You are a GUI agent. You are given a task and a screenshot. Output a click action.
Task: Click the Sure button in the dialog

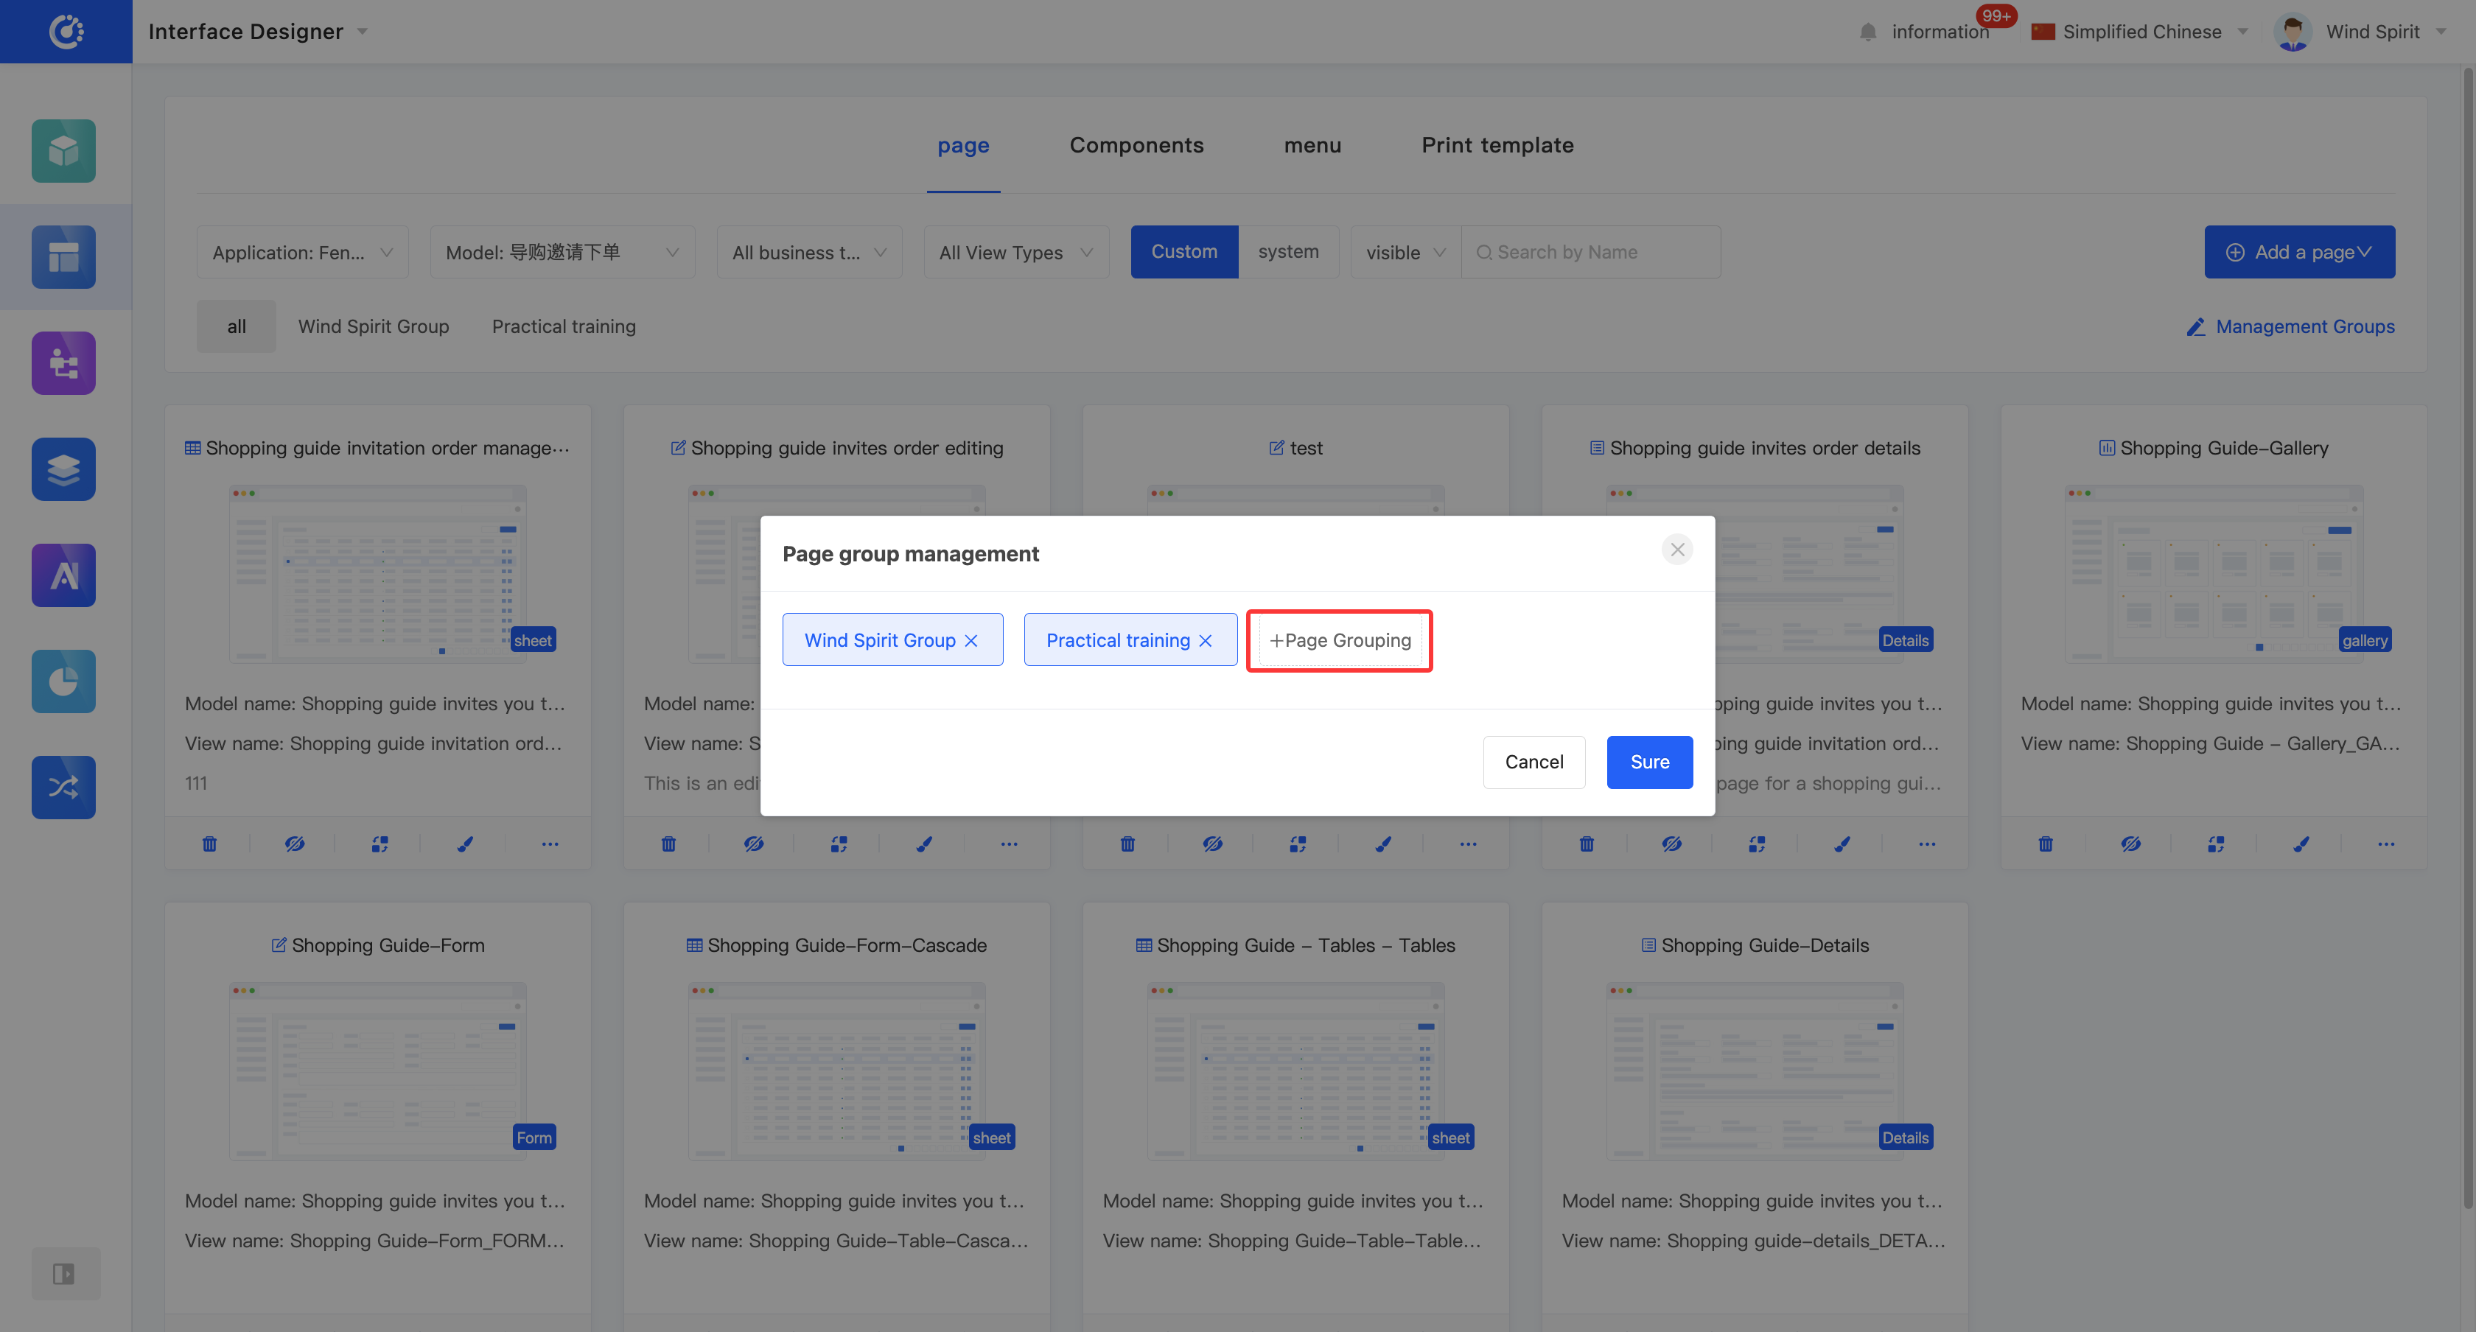pos(1649,762)
